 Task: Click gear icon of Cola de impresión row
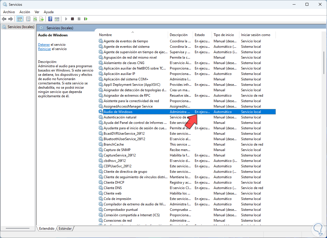click(x=101, y=199)
